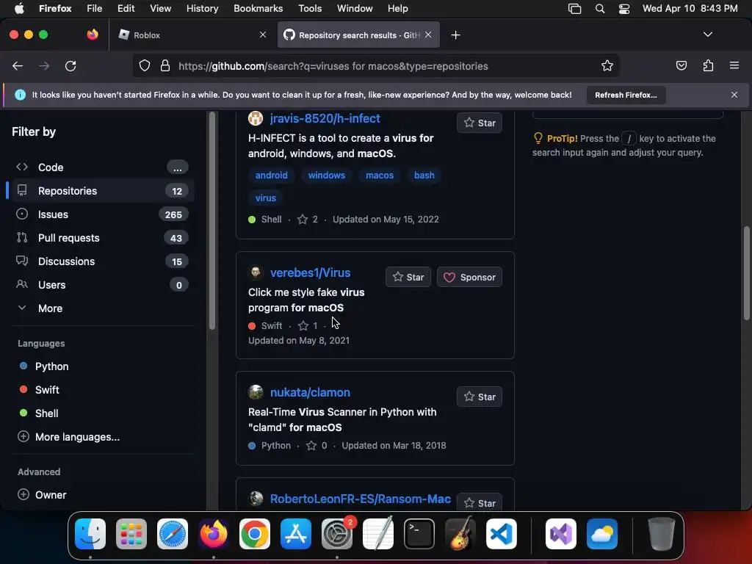Open Terminal from the Dock
The image size is (752, 564).
419,534
